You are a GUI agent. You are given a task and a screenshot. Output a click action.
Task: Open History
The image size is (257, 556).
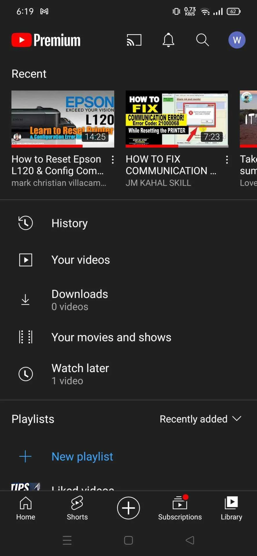[128, 223]
